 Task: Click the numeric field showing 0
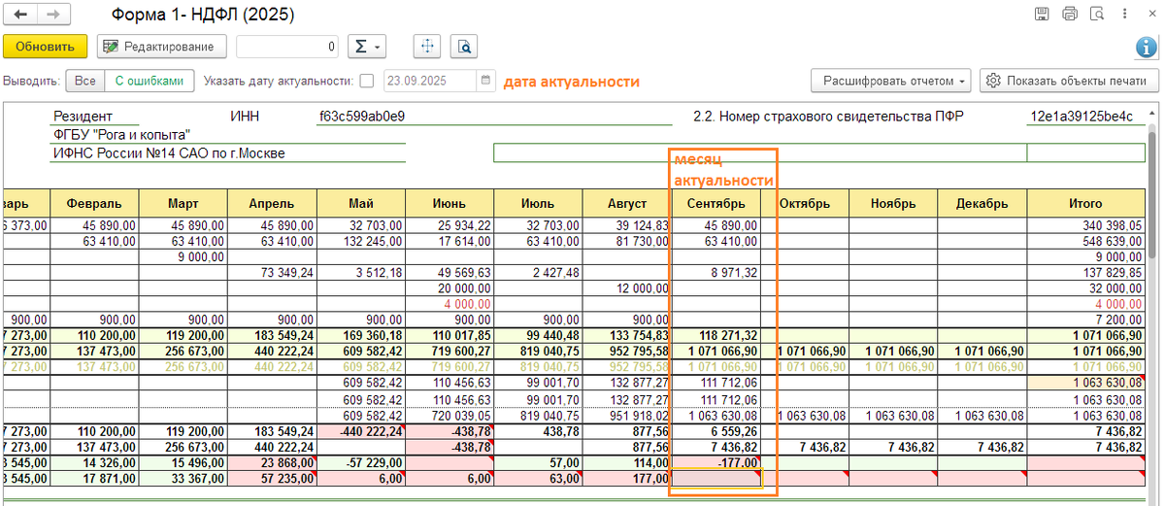click(287, 46)
